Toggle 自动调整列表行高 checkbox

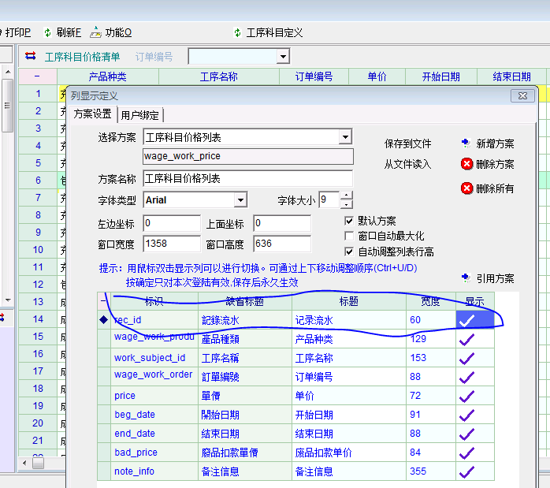[x=350, y=251]
